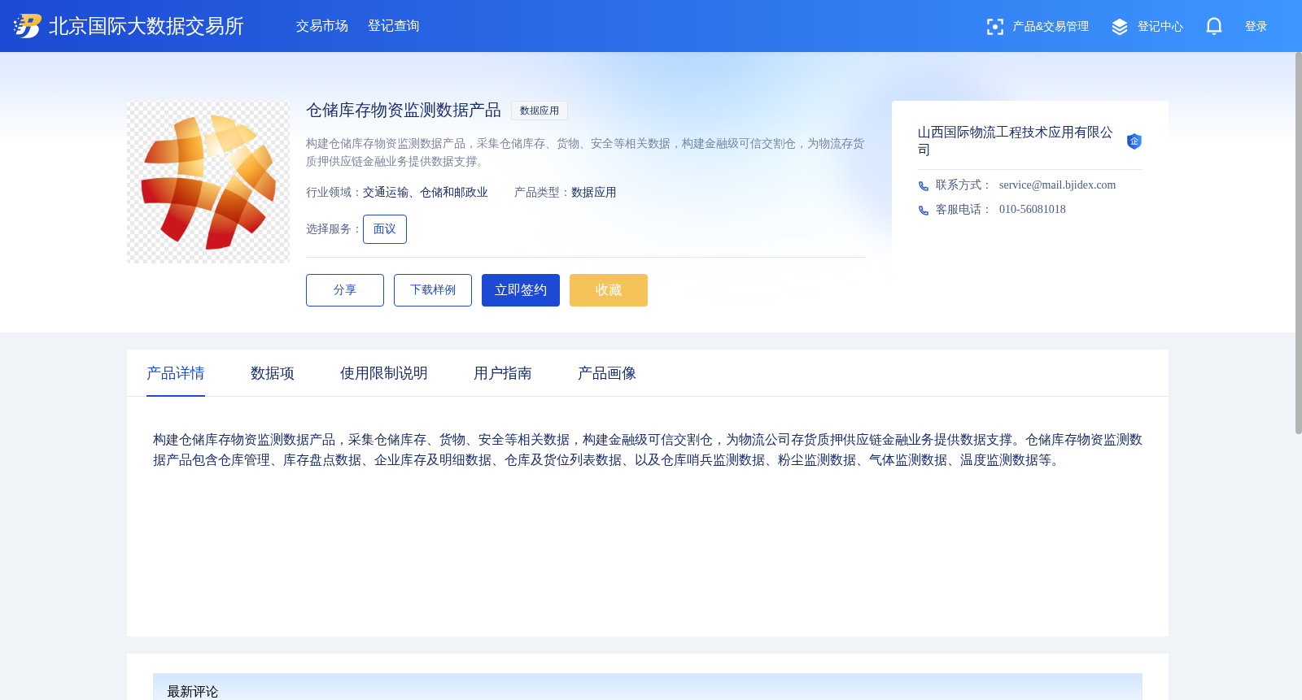Click the 立即签约 button
This screenshot has height=700, width=1302.
[x=521, y=290]
